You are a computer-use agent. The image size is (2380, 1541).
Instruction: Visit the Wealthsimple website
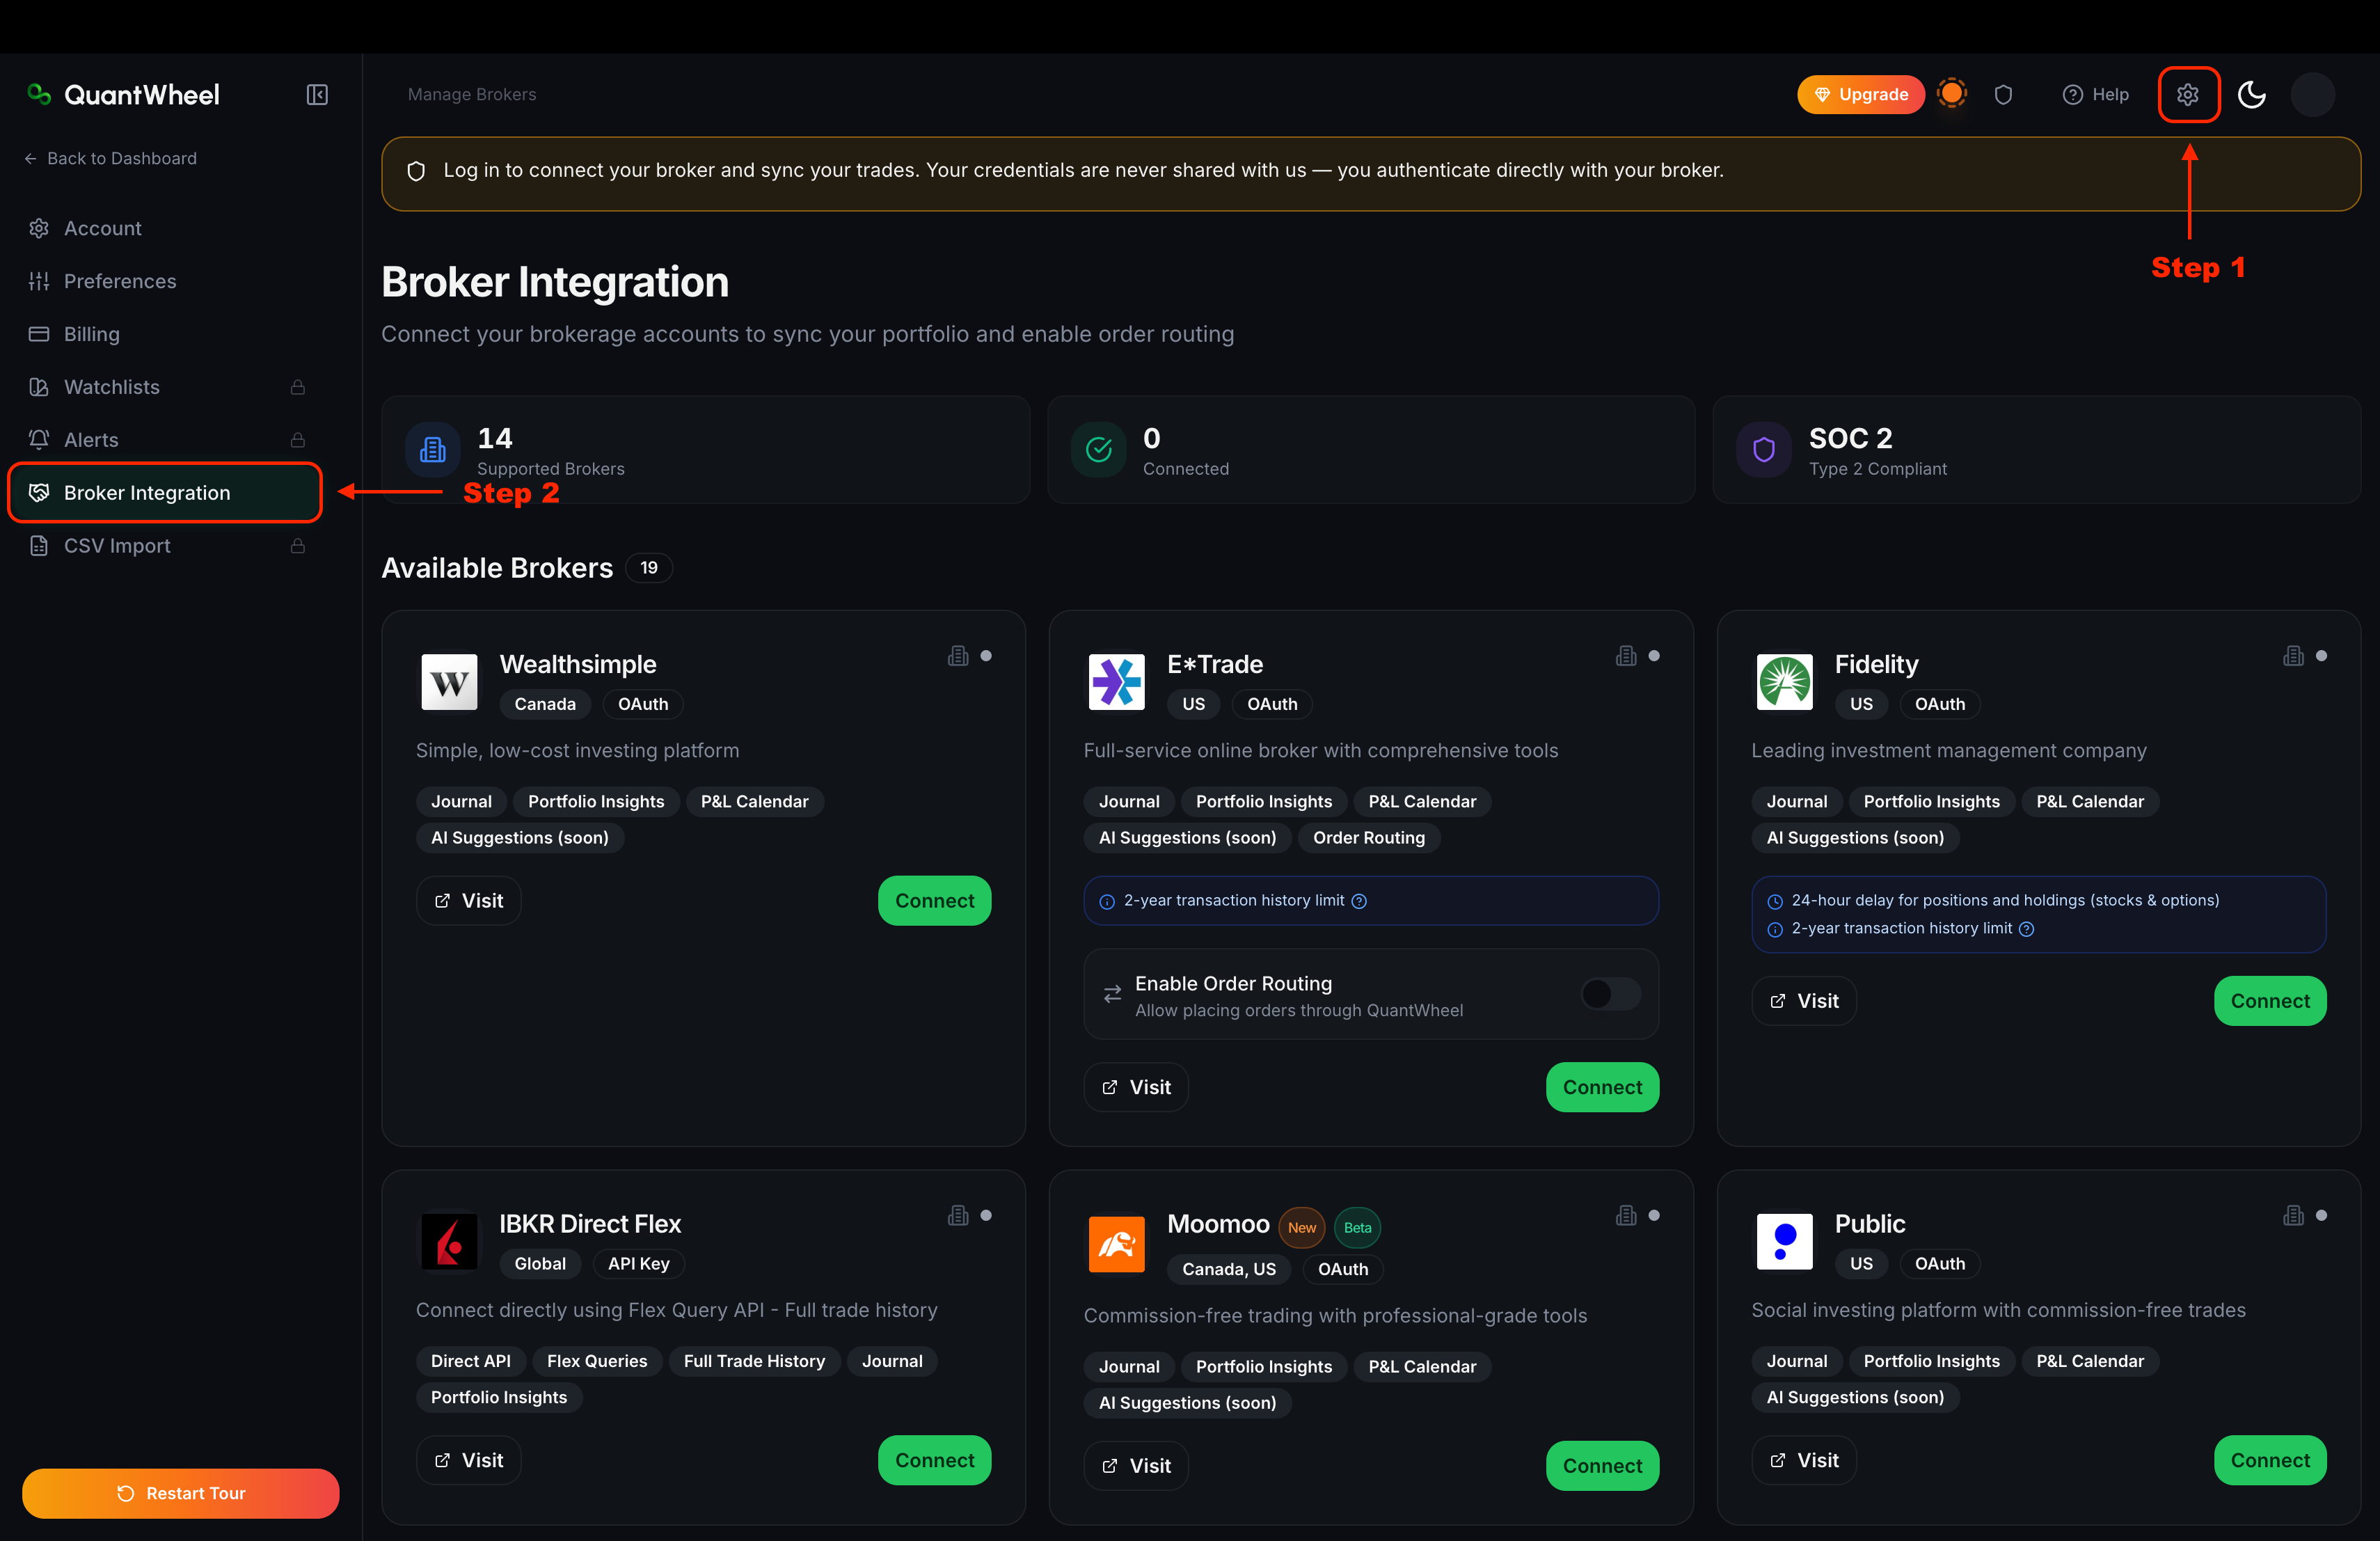pos(468,901)
